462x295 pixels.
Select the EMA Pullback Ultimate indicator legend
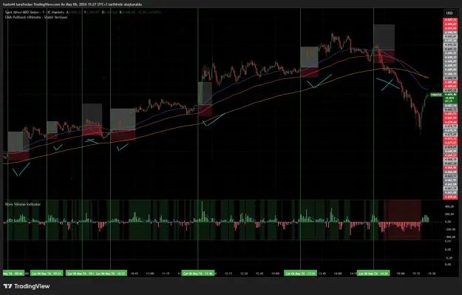point(36,18)
